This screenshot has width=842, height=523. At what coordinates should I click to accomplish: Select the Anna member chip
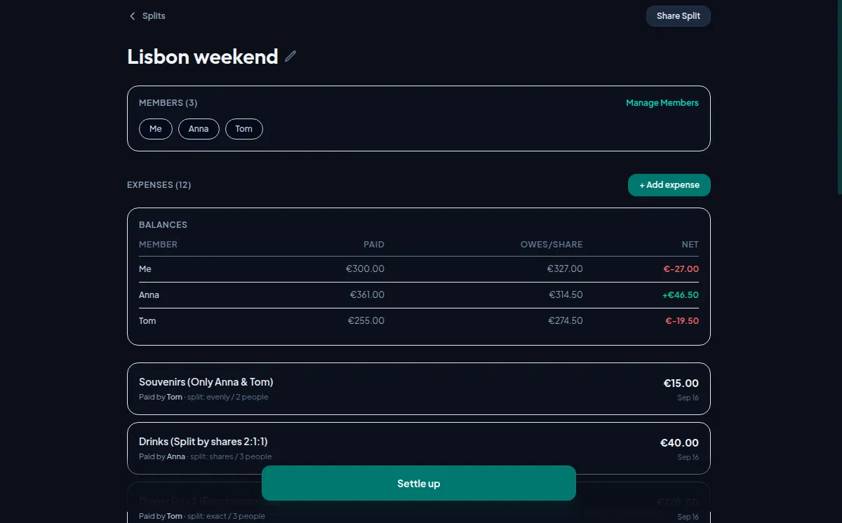point(199,129)
